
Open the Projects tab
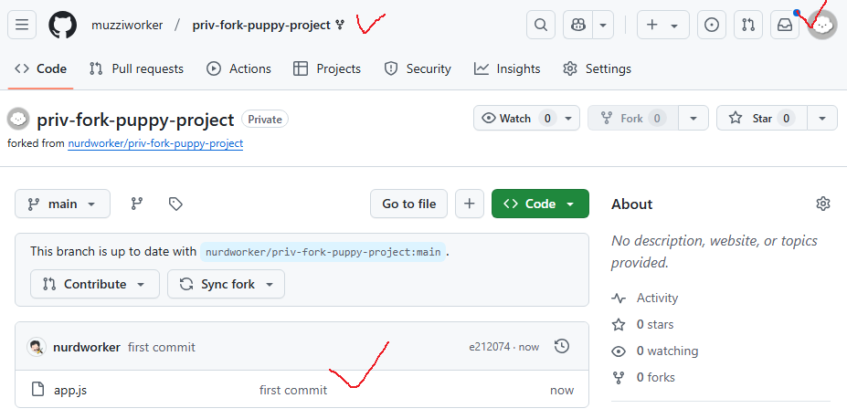pyautogui.click(x=327, y=68)
